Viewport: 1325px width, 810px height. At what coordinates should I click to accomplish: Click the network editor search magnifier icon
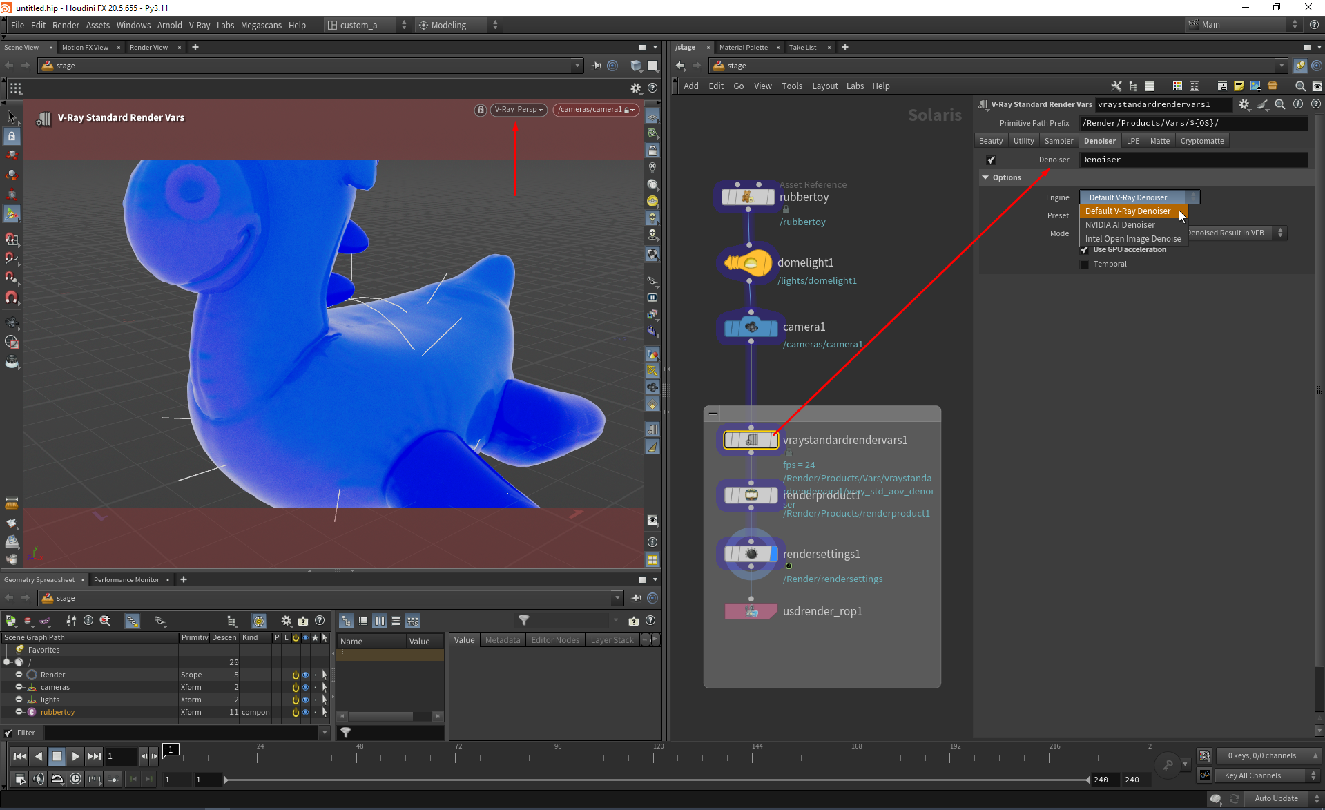[x=1300, y=86]
